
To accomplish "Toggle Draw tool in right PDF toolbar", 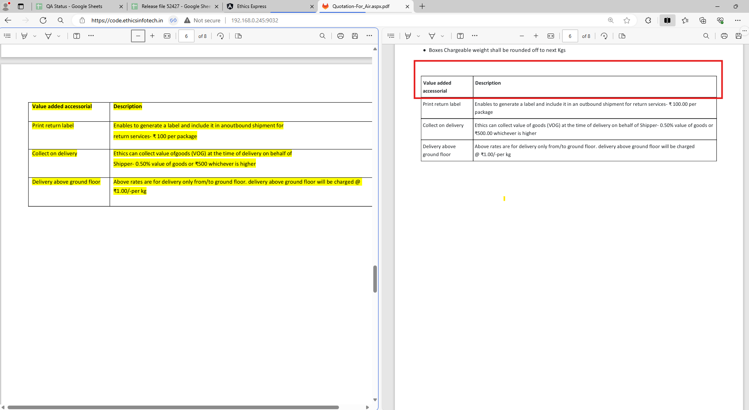I will tap(432, 36).
